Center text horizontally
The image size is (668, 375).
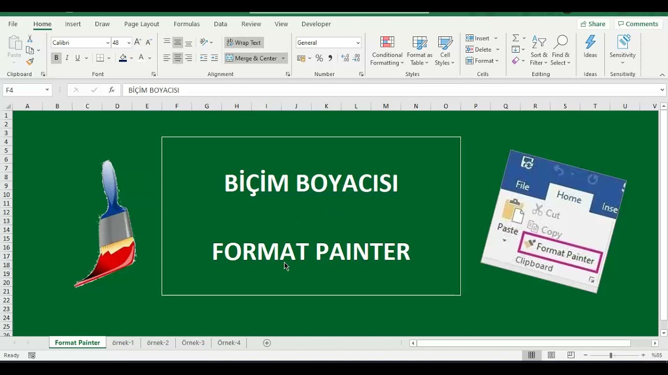click(x=177, y=58)
